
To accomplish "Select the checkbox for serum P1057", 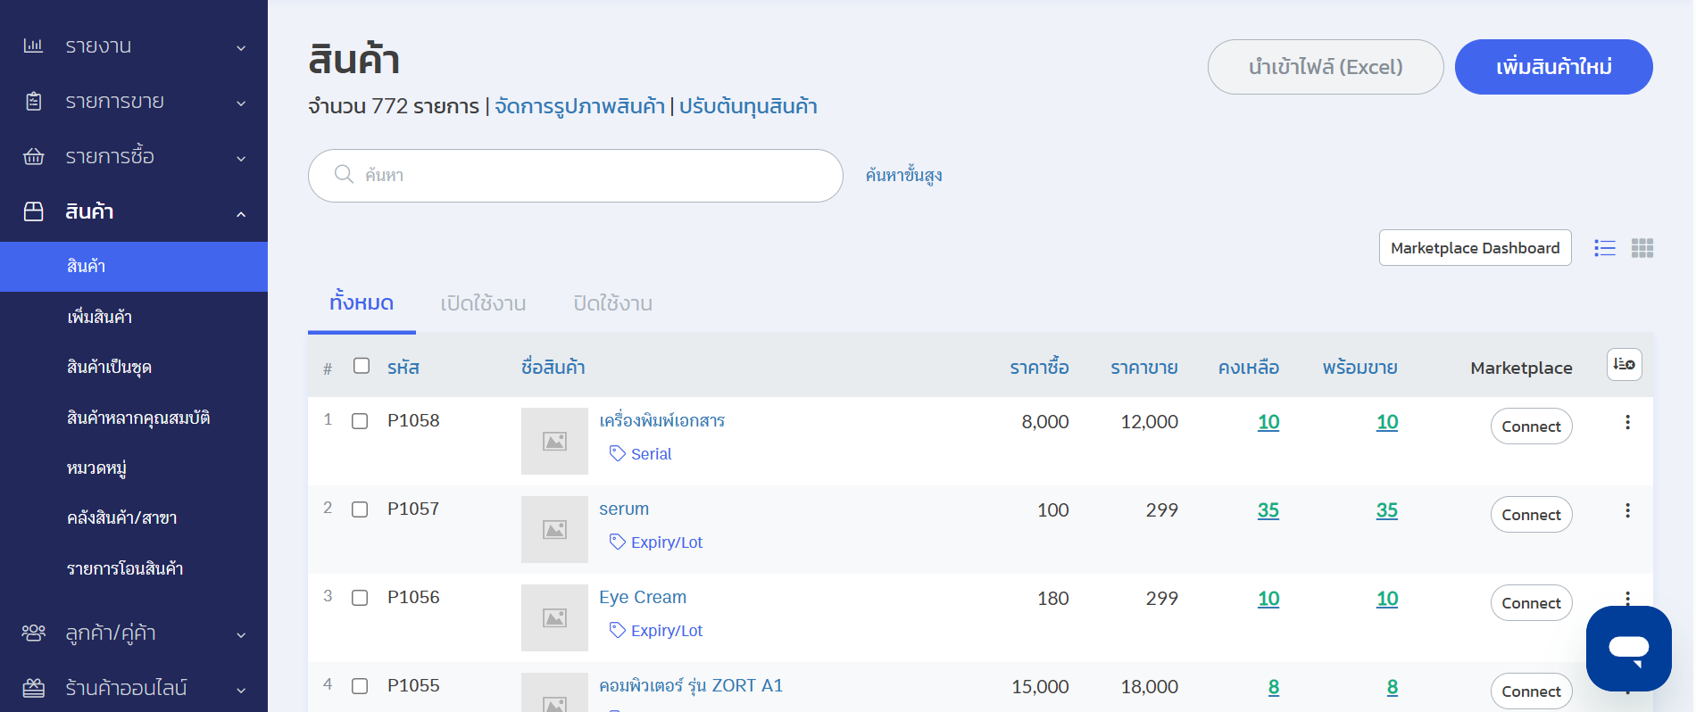I will pos(360,509).
